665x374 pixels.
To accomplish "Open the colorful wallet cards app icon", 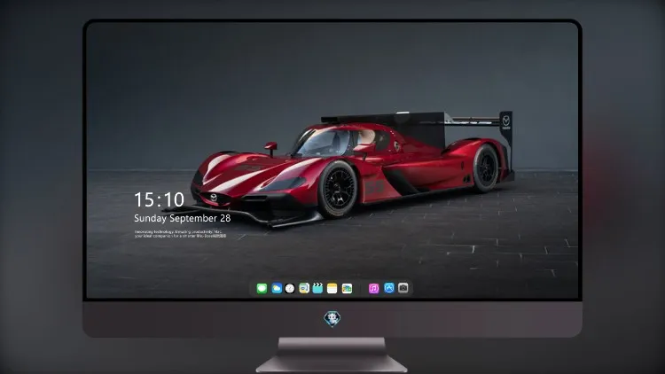I will 347,288.
